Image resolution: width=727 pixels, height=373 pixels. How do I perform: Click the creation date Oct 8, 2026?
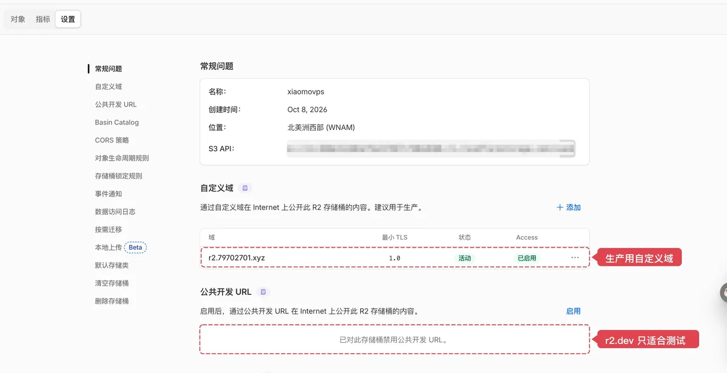point(307,110)
